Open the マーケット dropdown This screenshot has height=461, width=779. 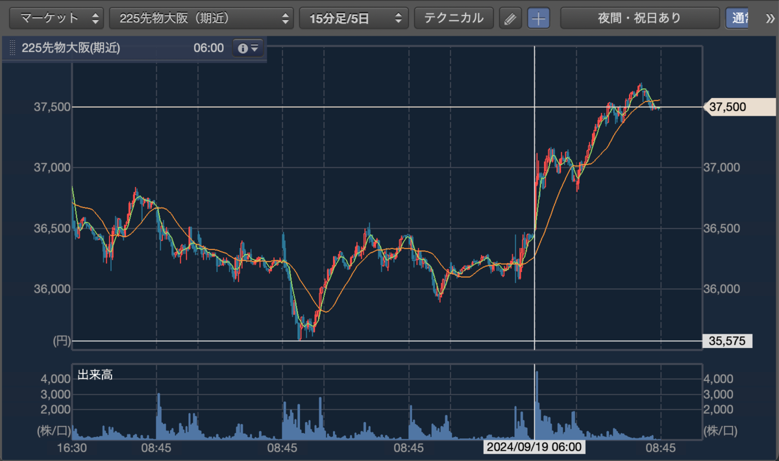(57, 18)
